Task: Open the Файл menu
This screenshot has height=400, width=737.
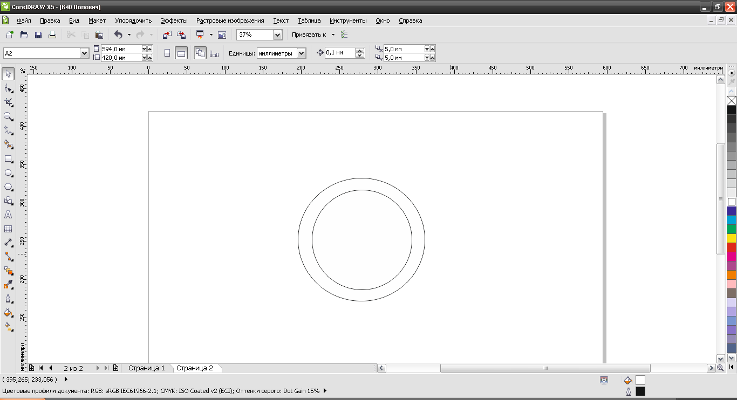Action: pyautogui.click(x=24, y=20)
